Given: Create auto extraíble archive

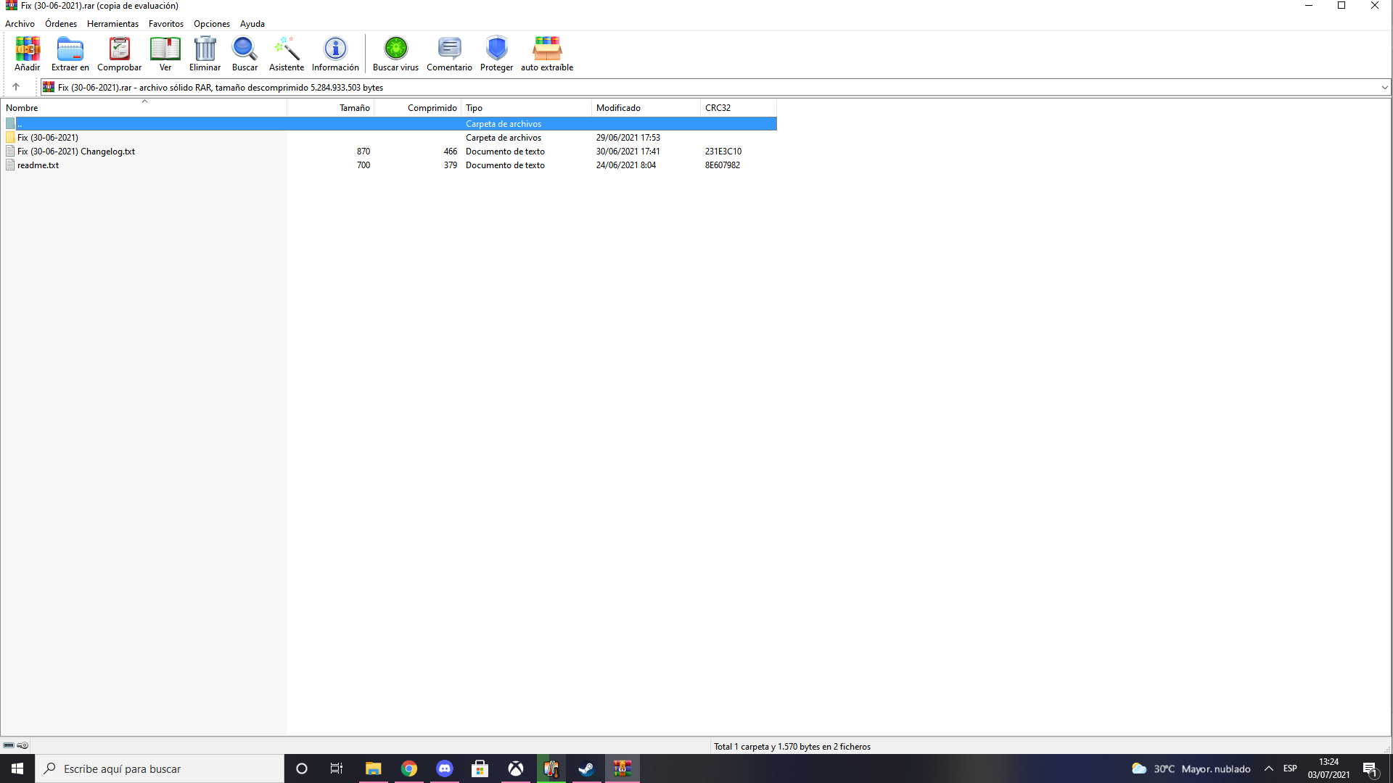Looking at the screenshot, I should (547, 54).
